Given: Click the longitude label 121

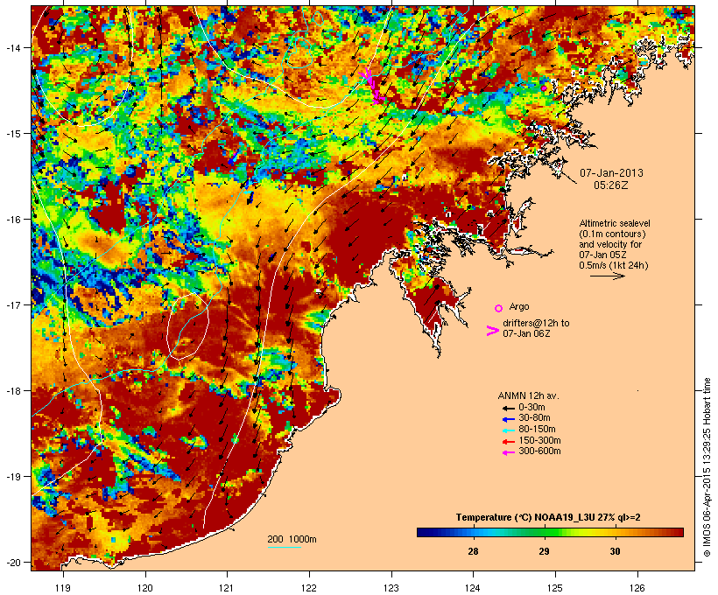Looking at the screenshot, I should [x=227, y=587].
